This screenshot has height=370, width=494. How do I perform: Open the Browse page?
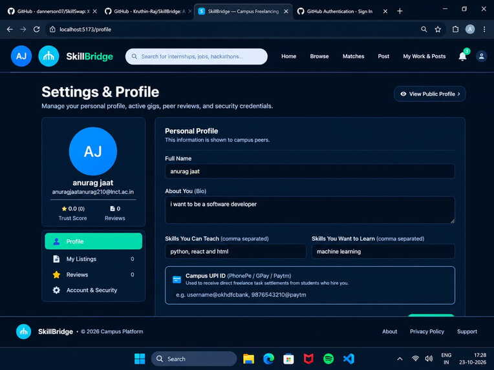coord(319,56)
